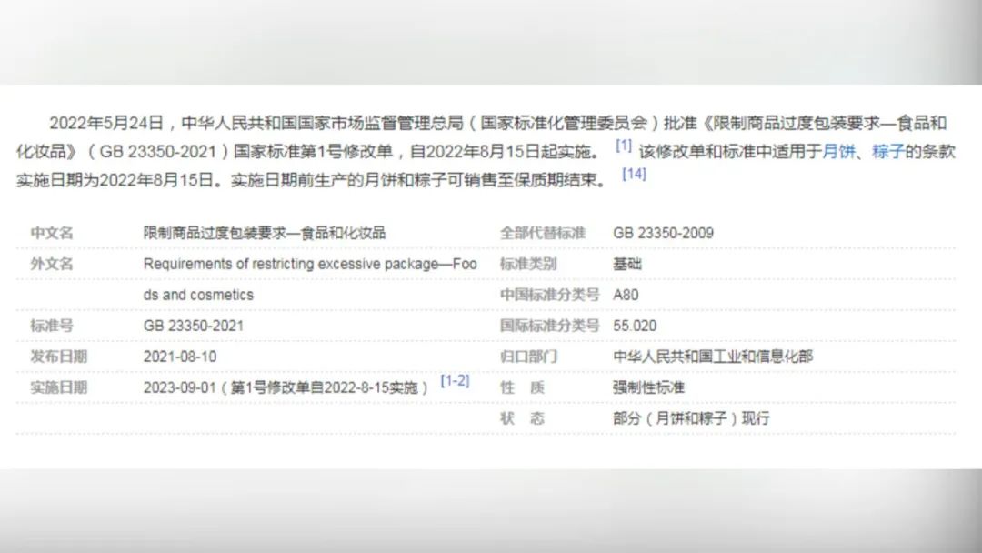Click 中华人民共和国工业和信息化部 in the 归口部门 row
The height and width of the screenshot is (553, 982).
713,357
